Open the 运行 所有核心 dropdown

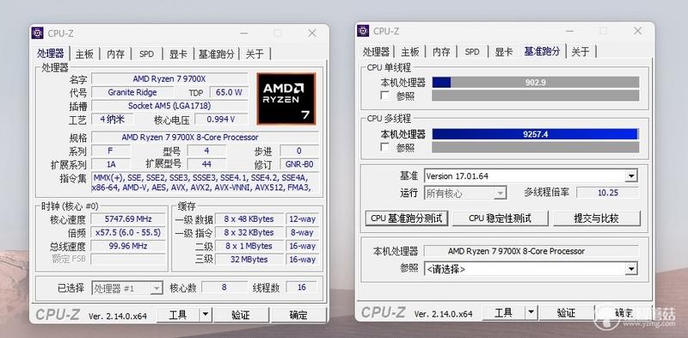click(500, 193)
